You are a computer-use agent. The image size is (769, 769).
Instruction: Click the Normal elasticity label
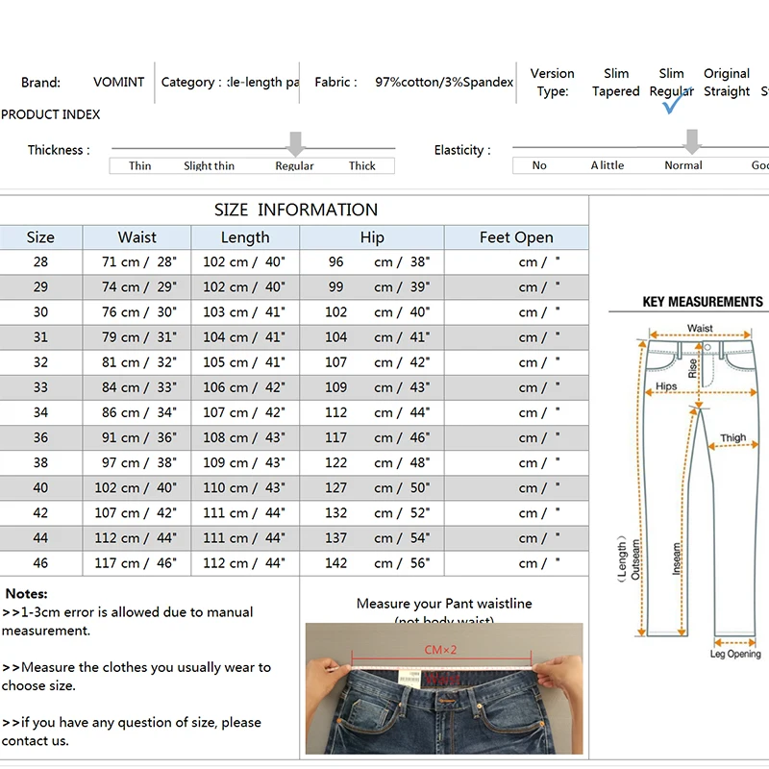[683, 165]
